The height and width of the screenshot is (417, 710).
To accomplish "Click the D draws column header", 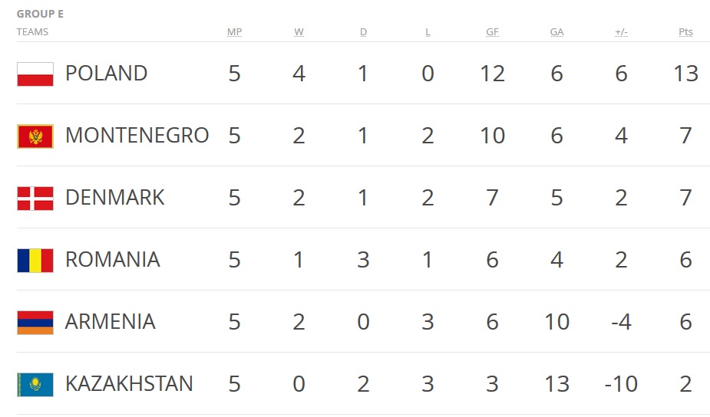I will [363, 32].
